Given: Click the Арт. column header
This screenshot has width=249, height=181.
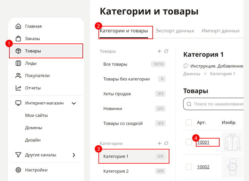Looking at the screenshot, I should click(201, 122).
